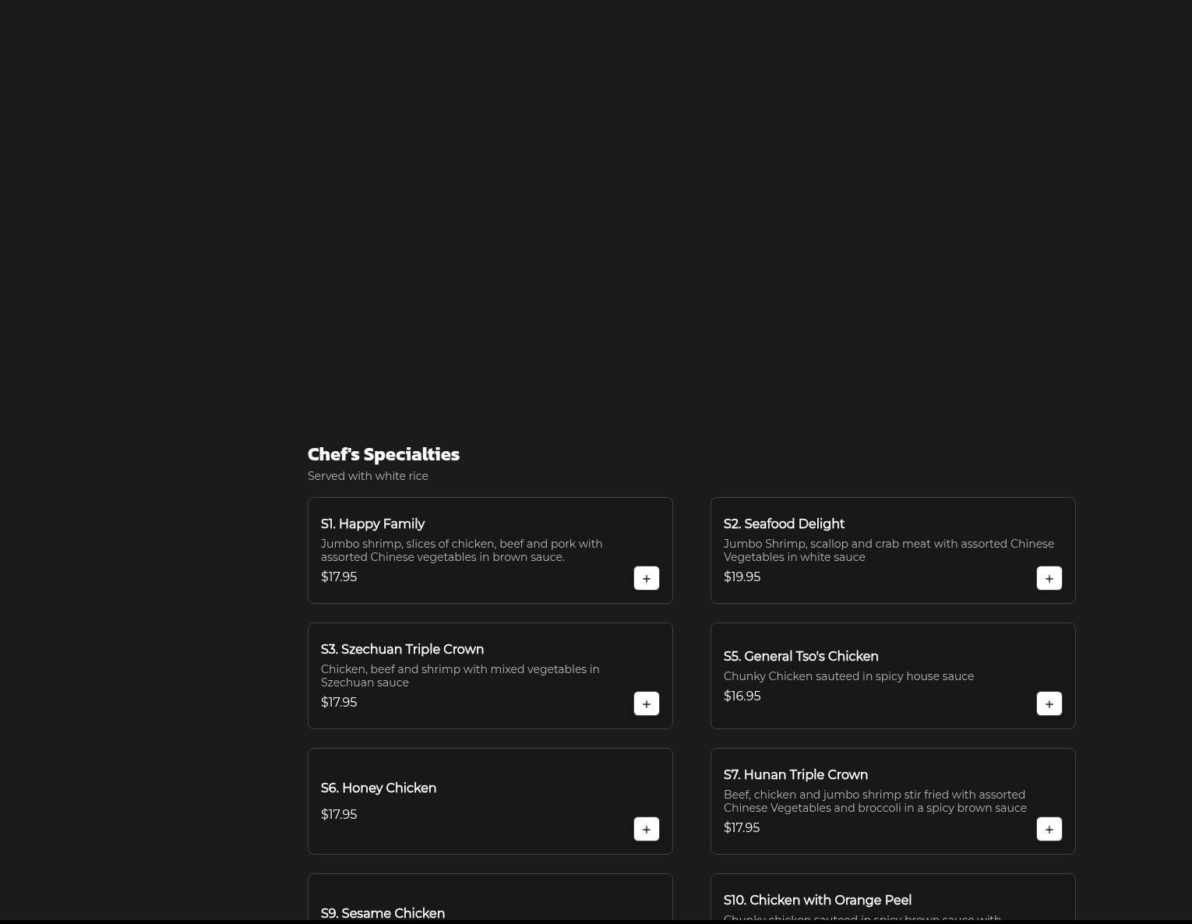Click the Chef's Specialties section heading
The width and height of the screenshot is (1192, 924).
[383, 454]
